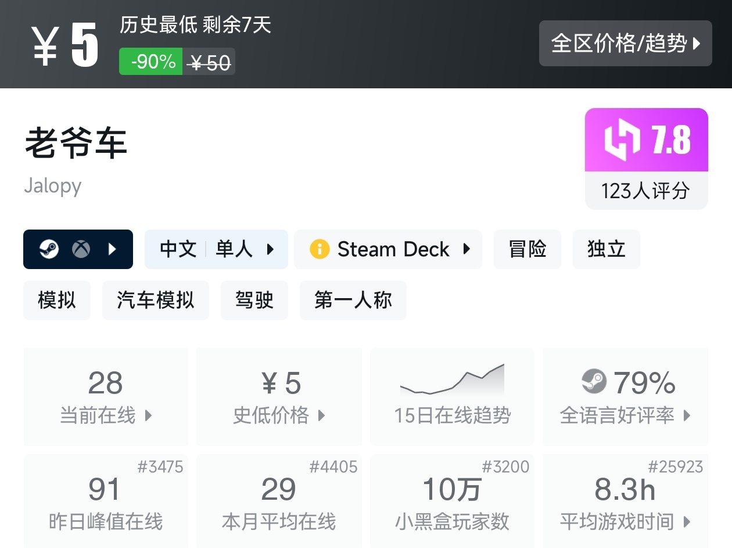Select the 独立 tag
The width and height of the screenshot is (732, 548).
point(606,249)
